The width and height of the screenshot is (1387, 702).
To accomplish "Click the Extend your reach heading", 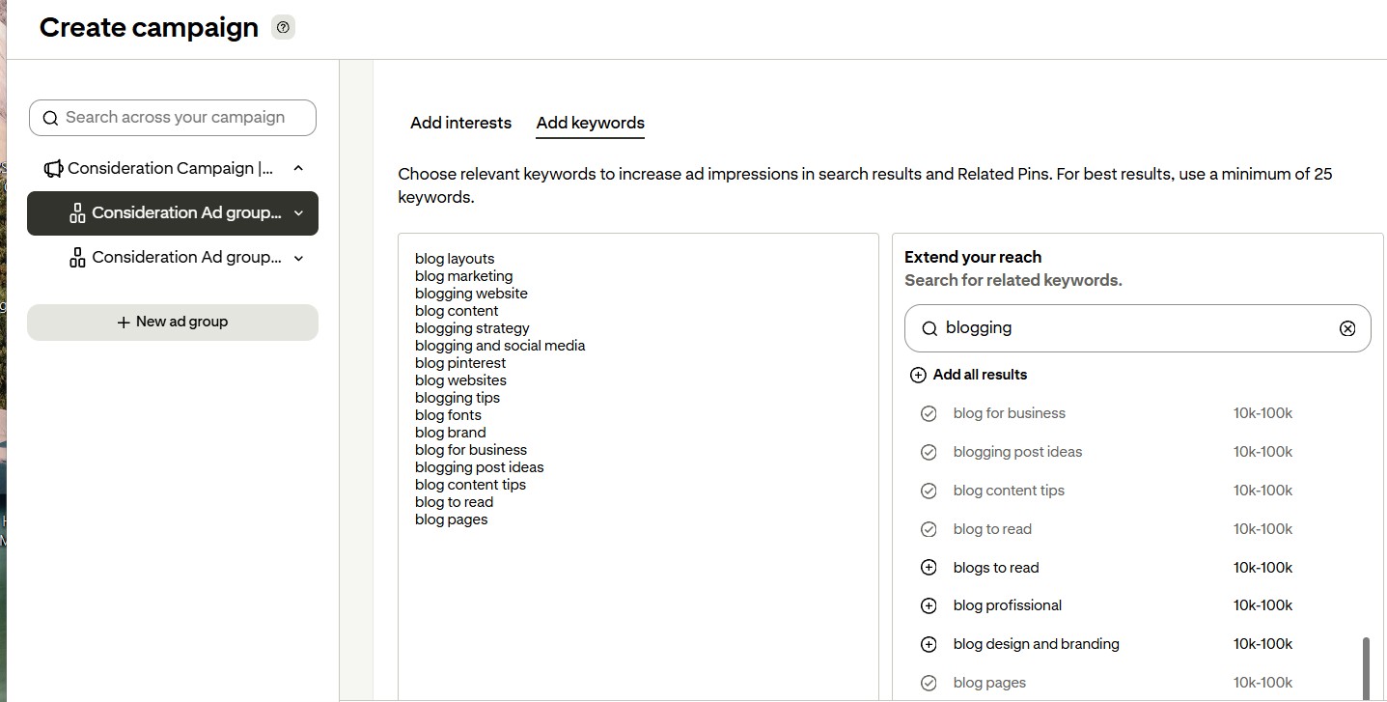I will (x=973, y=257).
